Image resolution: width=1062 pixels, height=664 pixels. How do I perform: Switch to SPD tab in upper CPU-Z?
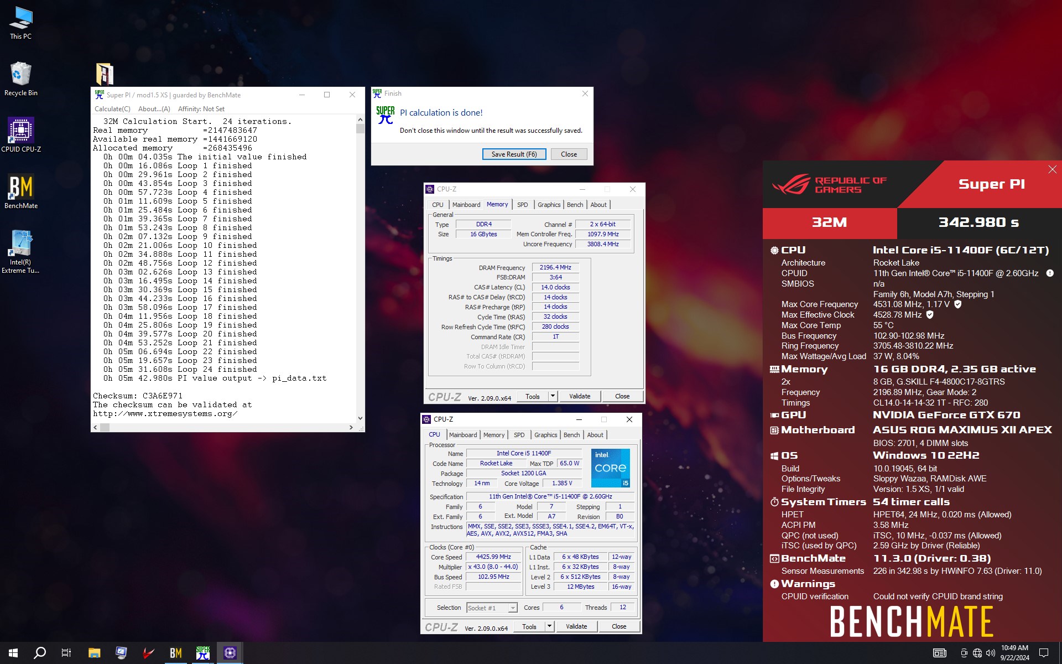(522, 205)
